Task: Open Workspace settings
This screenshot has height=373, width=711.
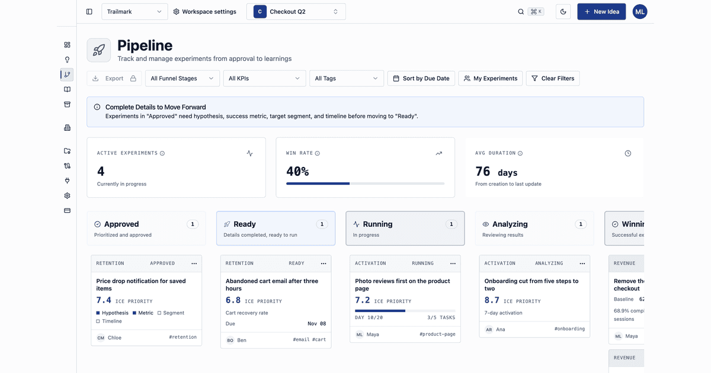Action: pos(204,11)
